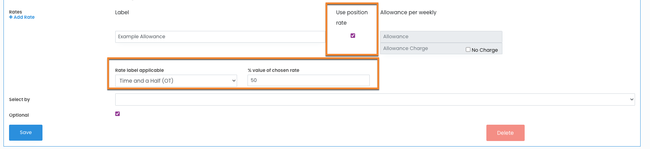Click the plus icon beside Add Rate

click(11, 17)
